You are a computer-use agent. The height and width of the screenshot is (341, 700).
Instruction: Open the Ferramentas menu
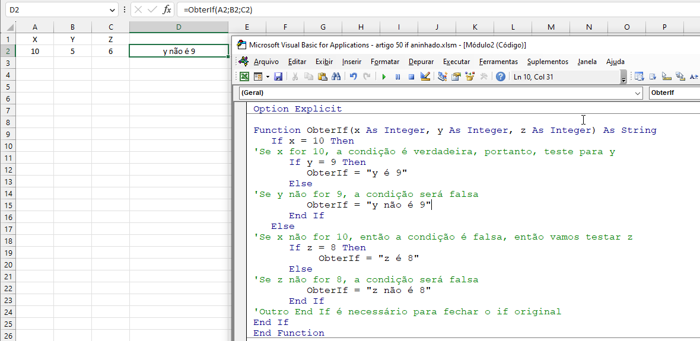[498, 62]
